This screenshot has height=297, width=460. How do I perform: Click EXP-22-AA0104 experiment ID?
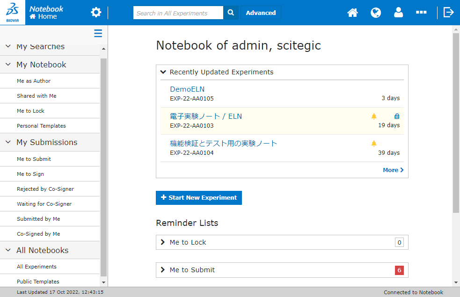pyautogui.click(x=192, y=153)
